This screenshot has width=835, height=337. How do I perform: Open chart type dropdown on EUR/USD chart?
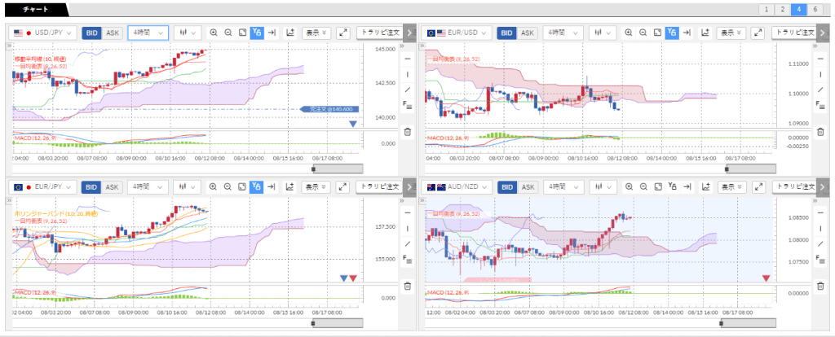[x=604, y=33]
